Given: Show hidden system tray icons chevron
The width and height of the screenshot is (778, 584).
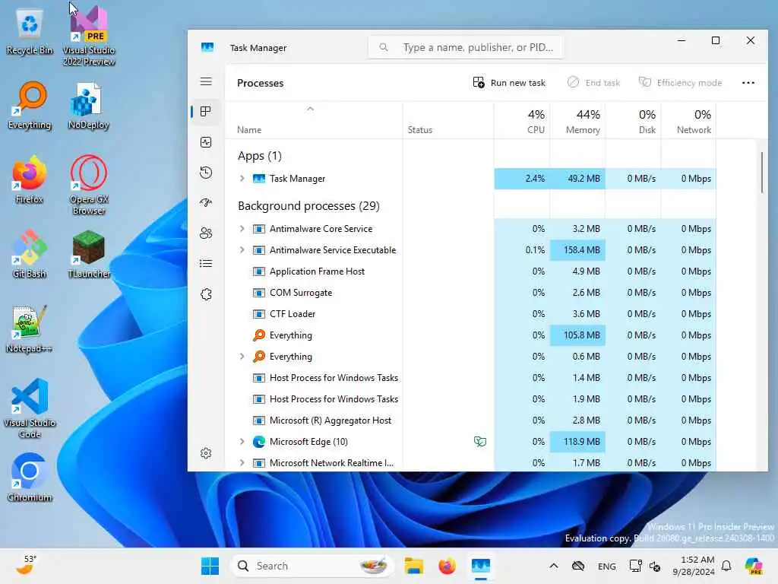Looking at the screenshot, I should click(554, 566).
